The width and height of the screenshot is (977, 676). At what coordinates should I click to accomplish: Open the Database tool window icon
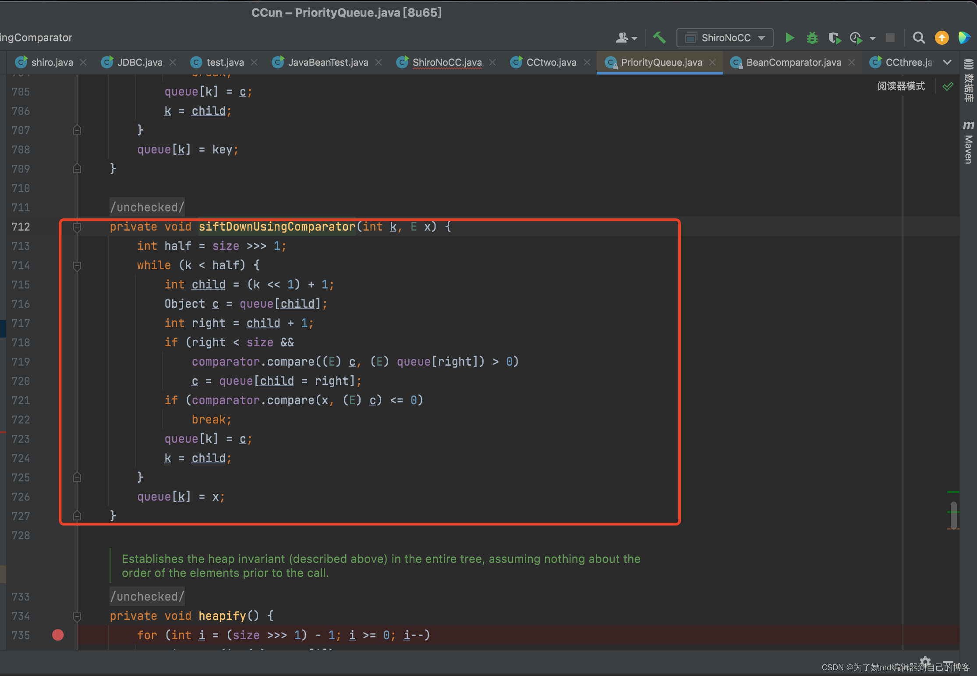pyautogui.click(x=969, y=81)
